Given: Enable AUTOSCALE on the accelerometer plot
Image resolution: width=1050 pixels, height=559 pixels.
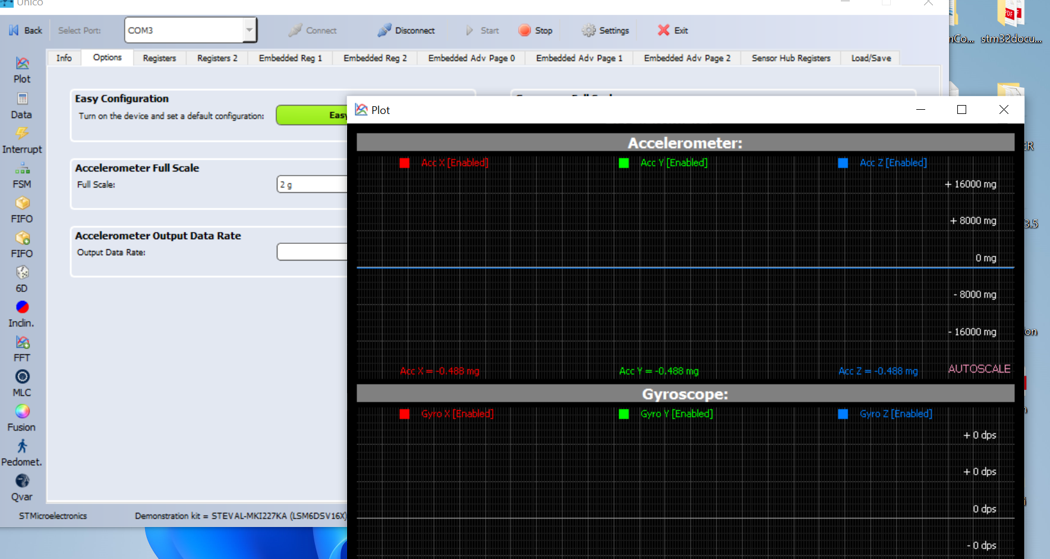Looking at the screenshot, I should tap(979, 369).
